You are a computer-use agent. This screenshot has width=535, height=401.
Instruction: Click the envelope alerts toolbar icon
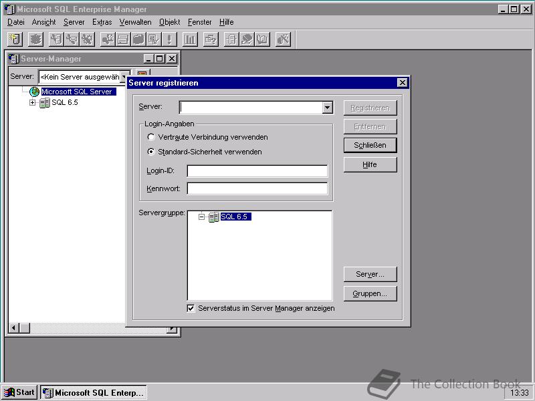(x=72, y=39)
